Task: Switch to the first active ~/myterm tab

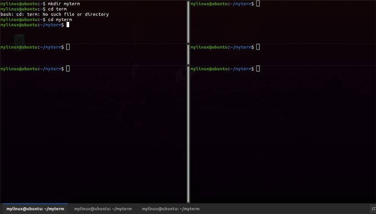Action: [x=35, y=209]
